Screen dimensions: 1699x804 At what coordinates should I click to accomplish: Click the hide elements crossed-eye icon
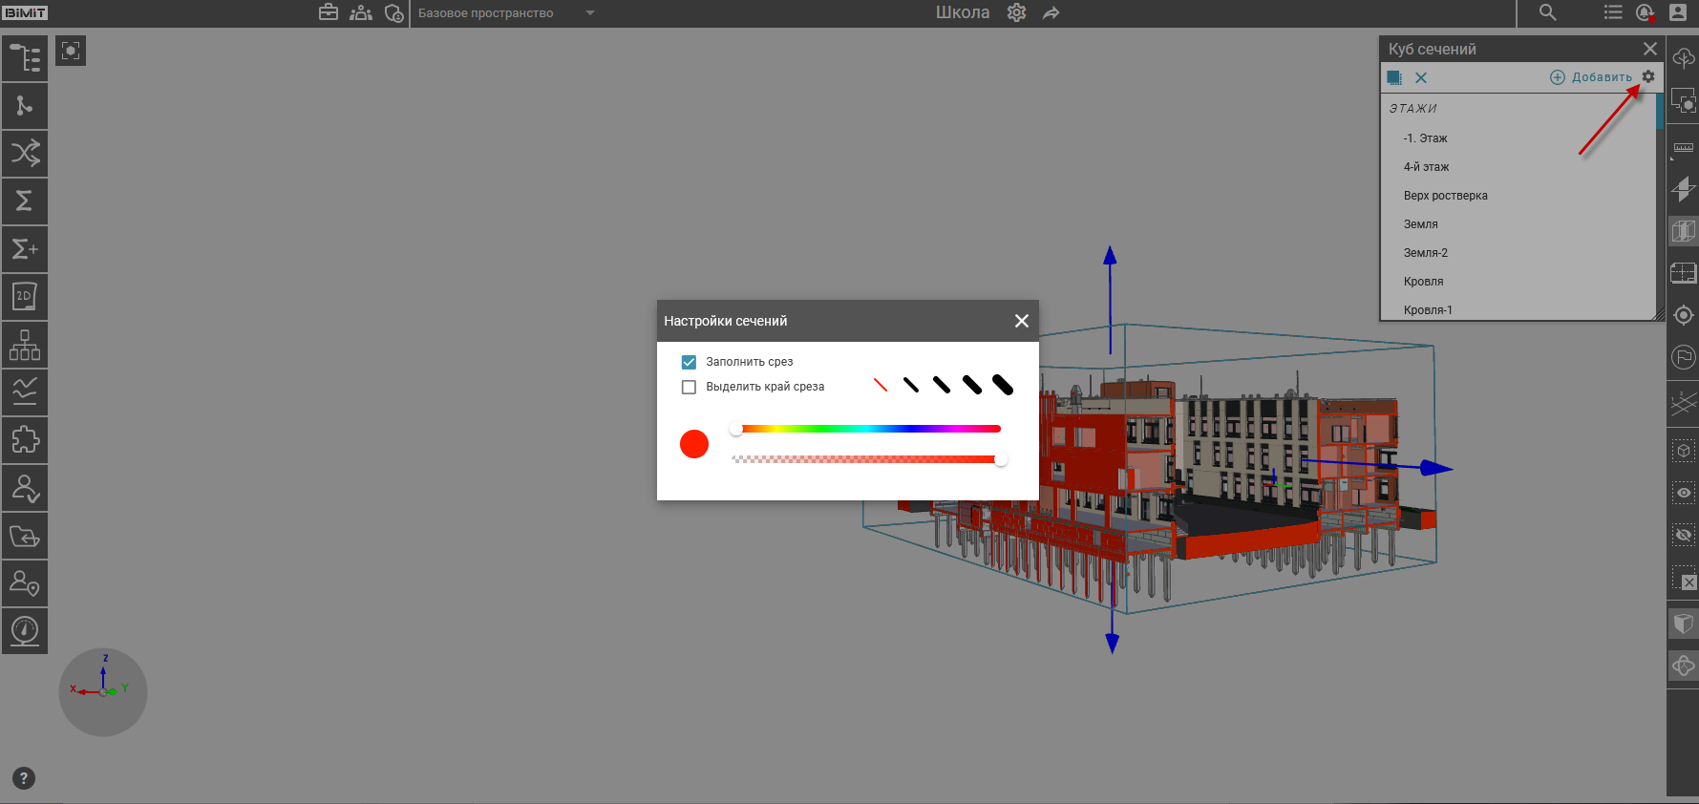click(x=1683, y=535)
